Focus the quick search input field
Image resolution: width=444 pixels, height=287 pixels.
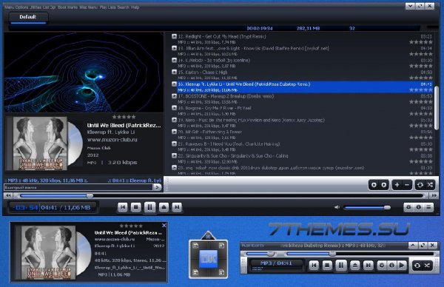click(78, 187)
